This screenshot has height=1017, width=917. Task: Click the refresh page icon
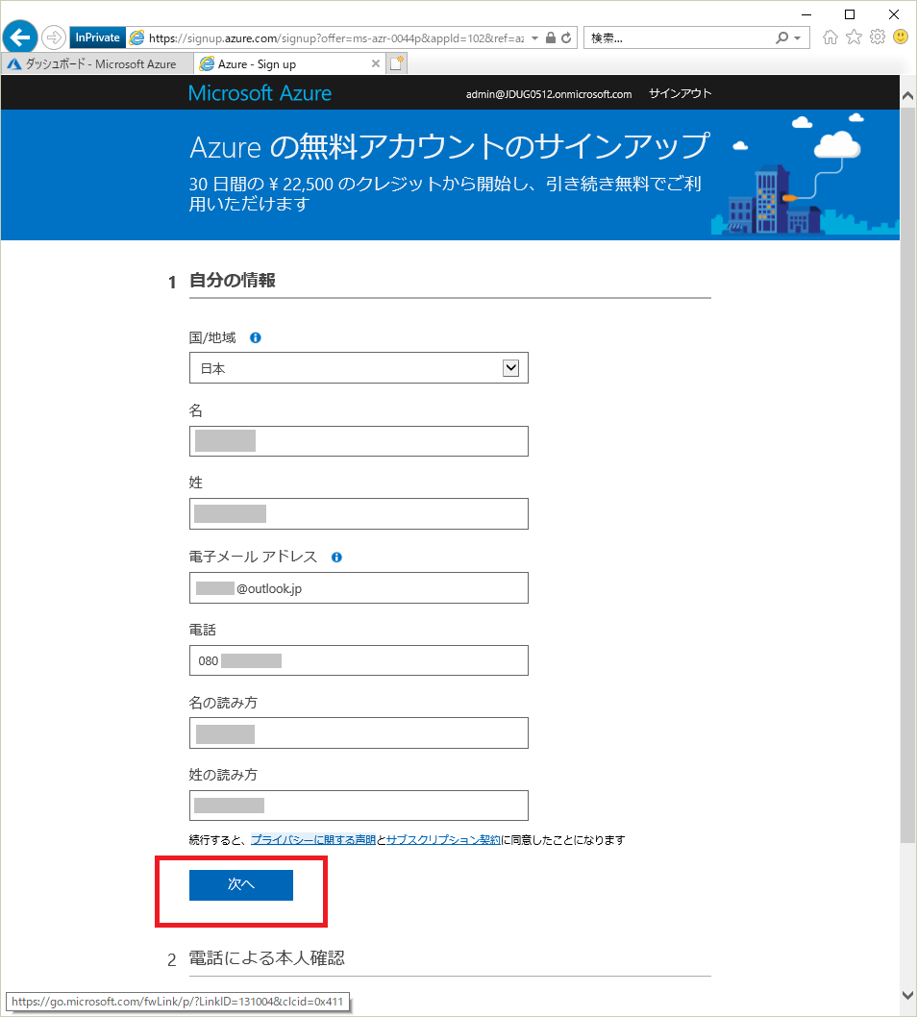(566, 37)
